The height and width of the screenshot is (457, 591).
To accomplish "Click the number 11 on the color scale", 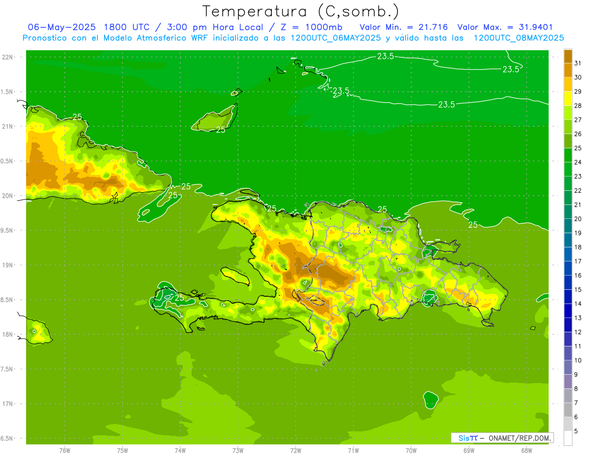I will point(578,347).
